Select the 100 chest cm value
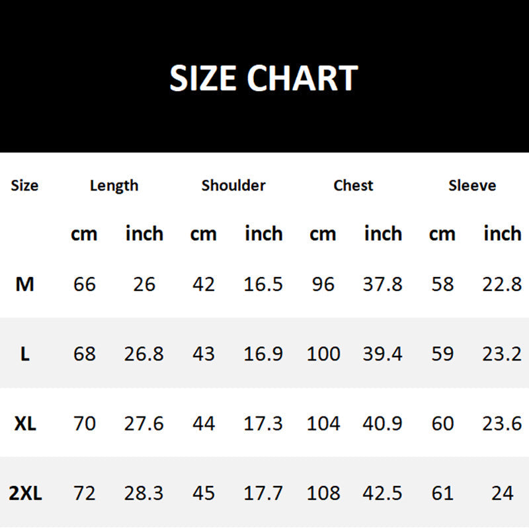The height and width of the screenshot is (529, 529). [x=323, y=354]
